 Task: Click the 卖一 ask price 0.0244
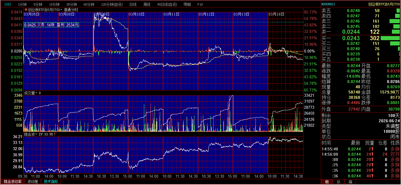(353, 32)
